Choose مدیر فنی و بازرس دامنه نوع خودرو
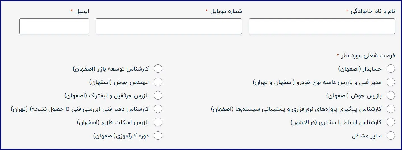Viewport: 402px width, 150px height. click(x=391, y=82)
